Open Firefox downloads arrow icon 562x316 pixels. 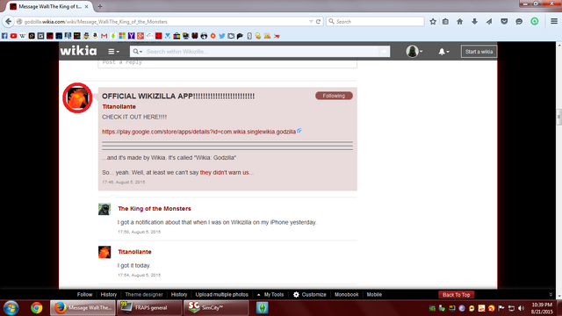tap(474, 21)
